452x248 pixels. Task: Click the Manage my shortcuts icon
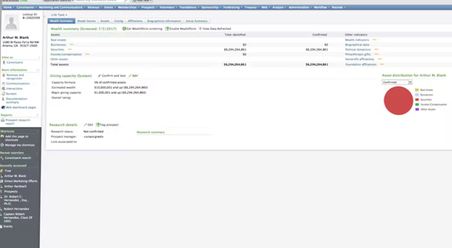(x=2, y=145)
